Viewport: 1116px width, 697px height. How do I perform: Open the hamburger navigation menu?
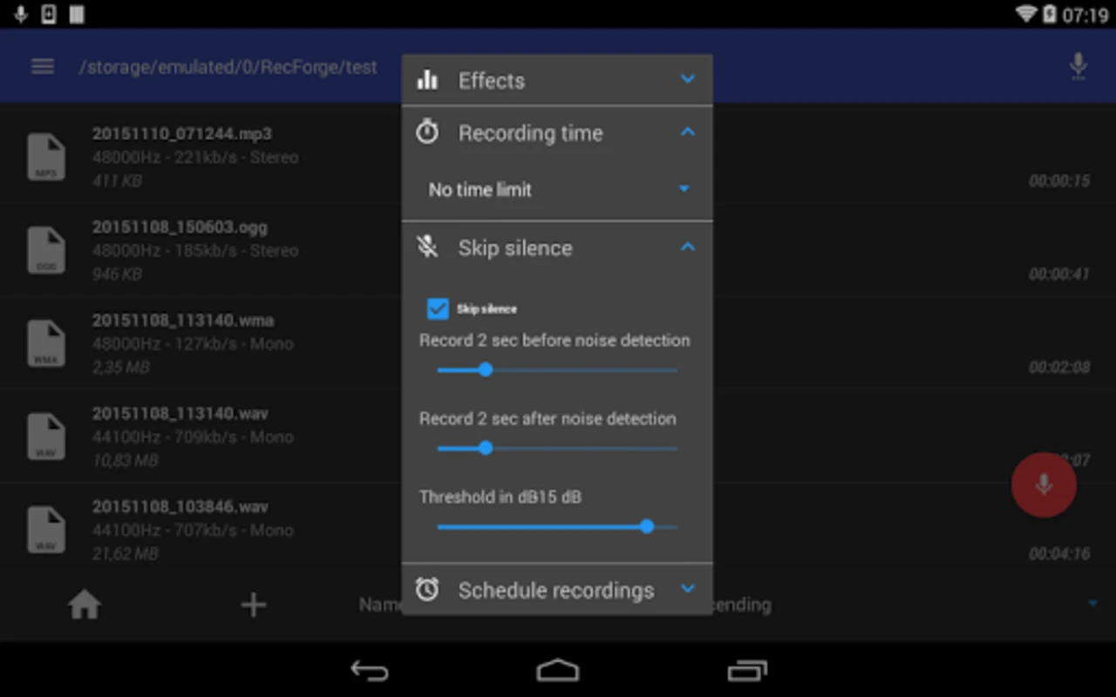(43, 67)
